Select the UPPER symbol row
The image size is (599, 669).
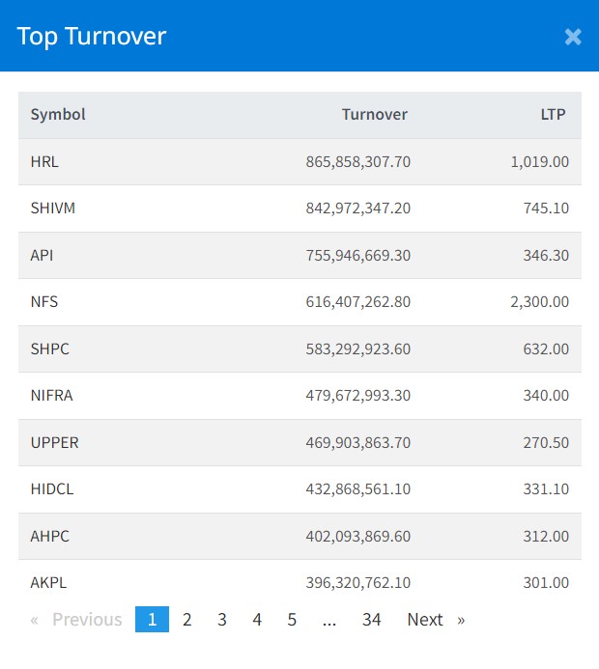point(54,442)
